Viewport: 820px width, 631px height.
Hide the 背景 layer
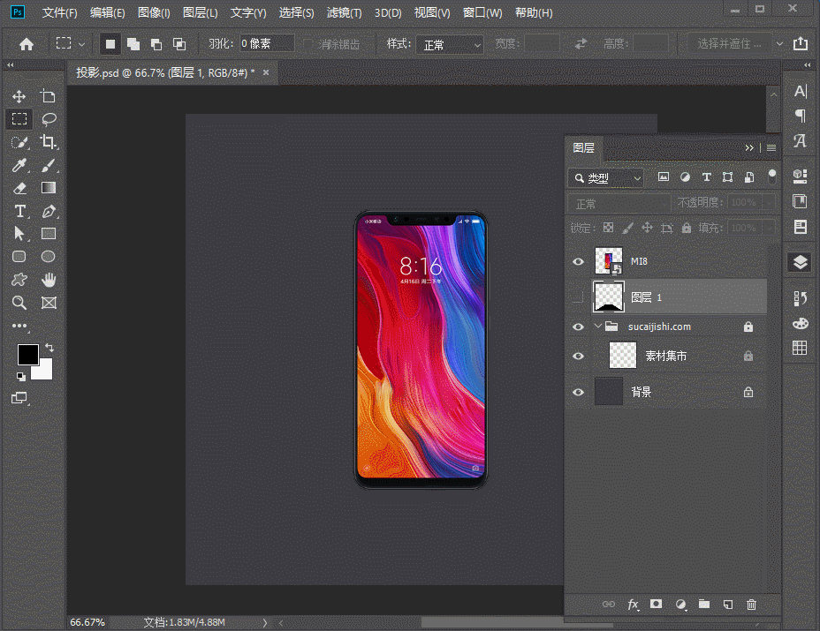click(x=578, y=392)
